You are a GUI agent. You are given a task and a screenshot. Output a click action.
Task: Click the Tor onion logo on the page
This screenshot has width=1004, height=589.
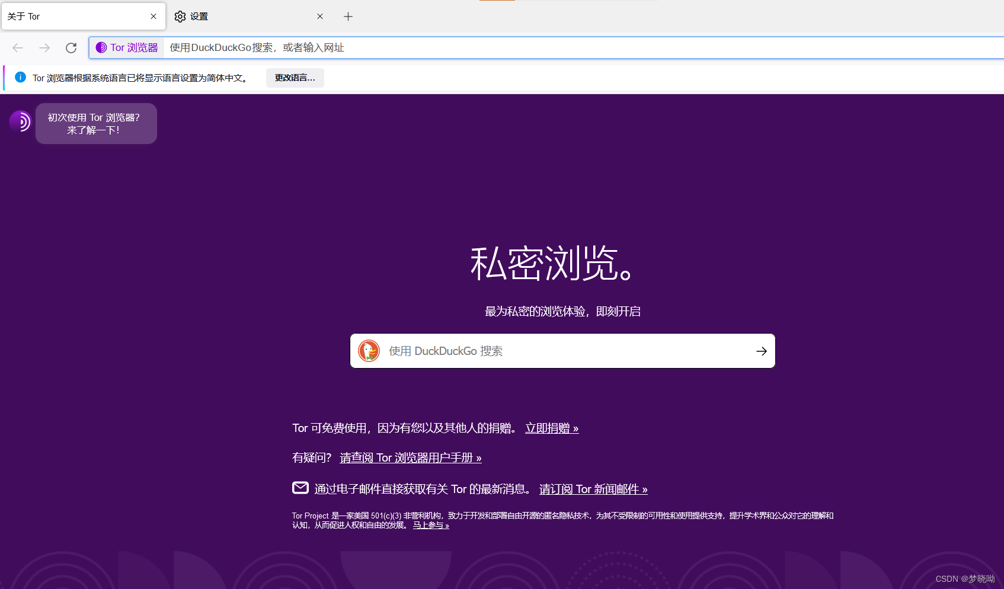[21, 121]
